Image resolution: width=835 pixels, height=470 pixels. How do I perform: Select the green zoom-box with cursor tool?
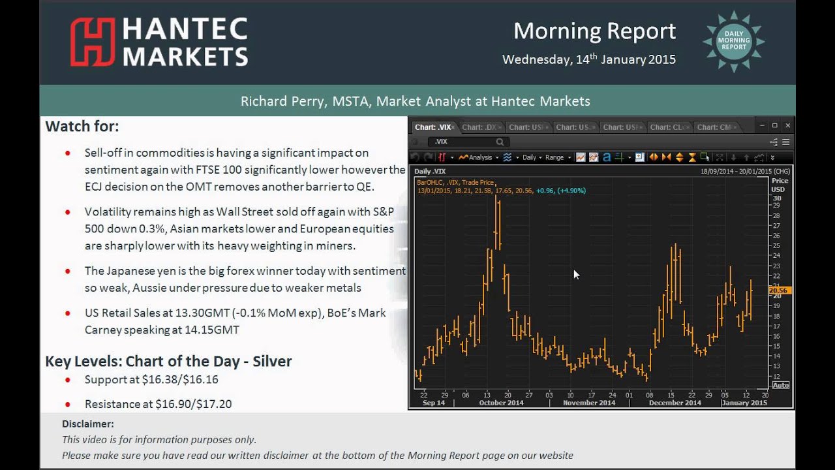coord(705,157)
